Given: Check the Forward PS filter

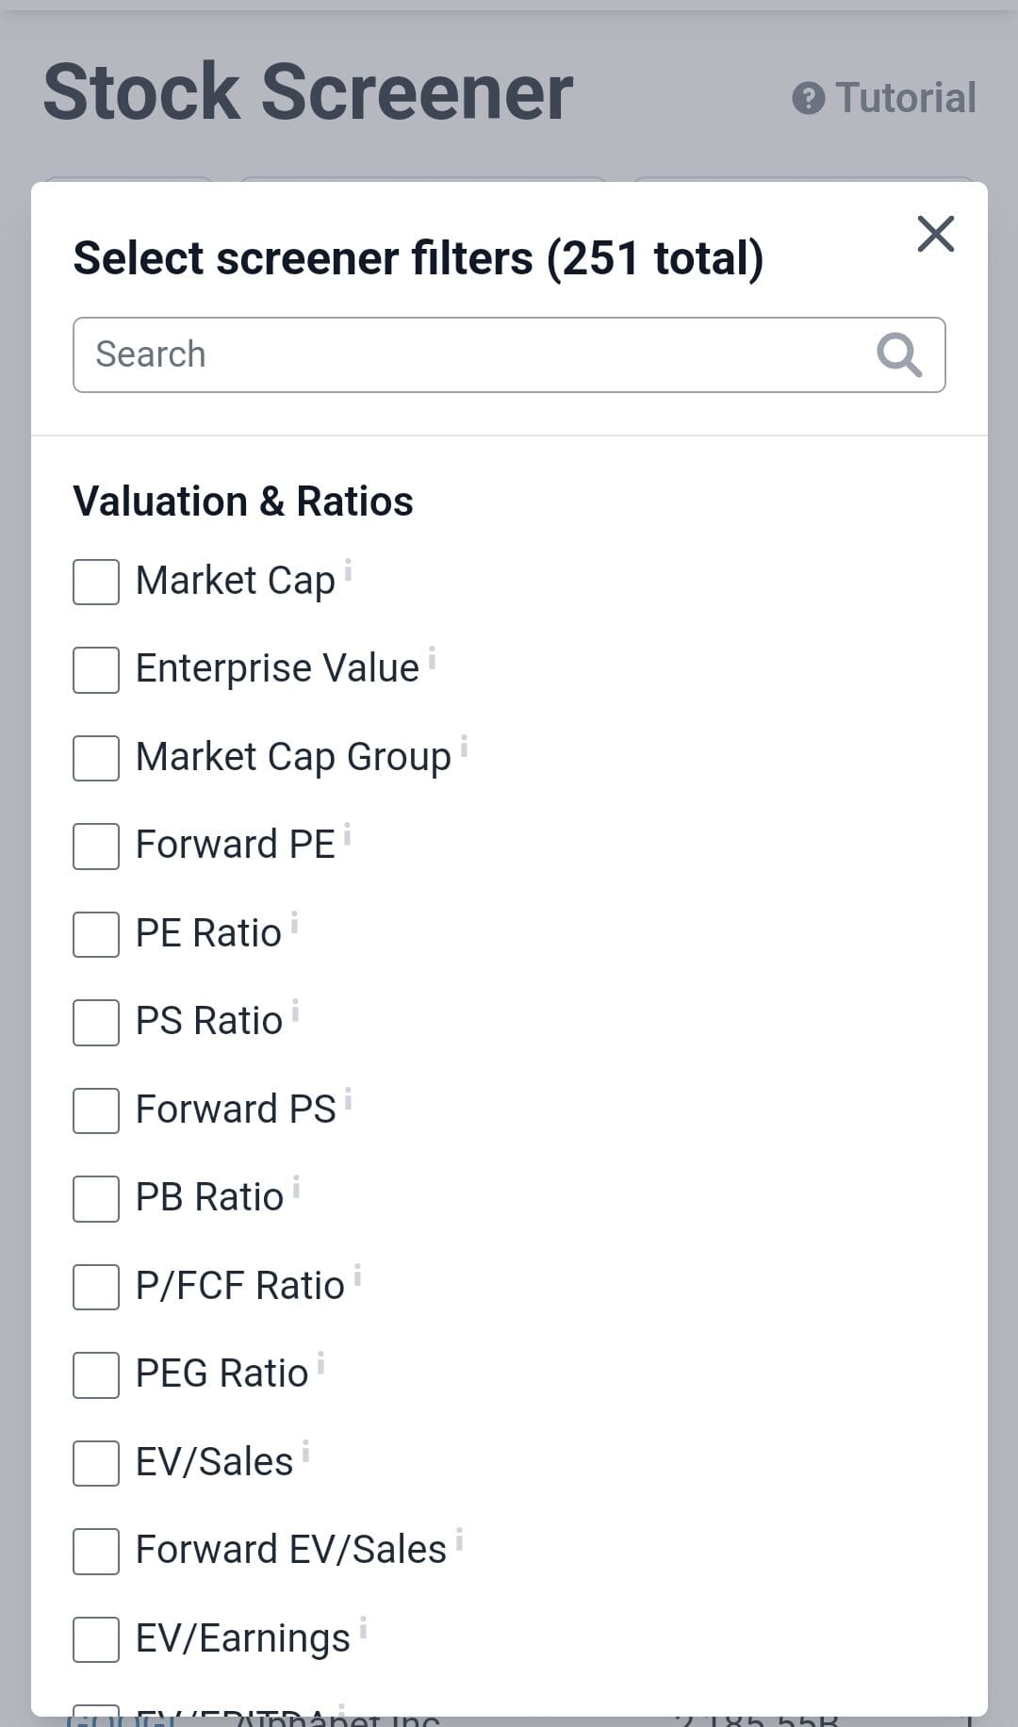Looking at the screenshot, I should point(95,1110).
